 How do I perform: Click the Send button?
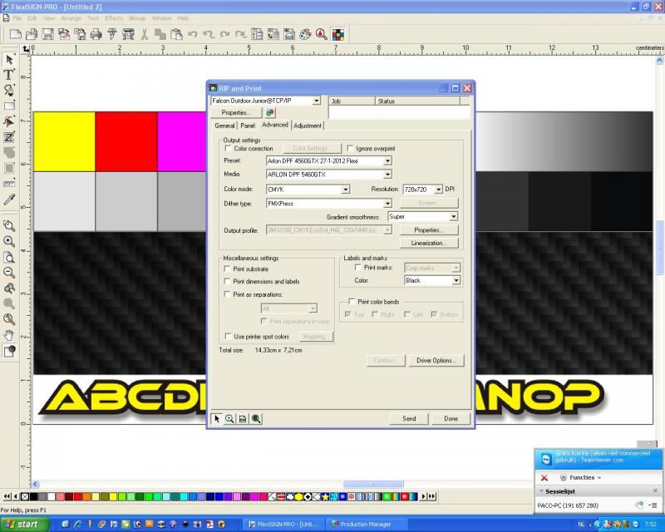tap(409, 419)
